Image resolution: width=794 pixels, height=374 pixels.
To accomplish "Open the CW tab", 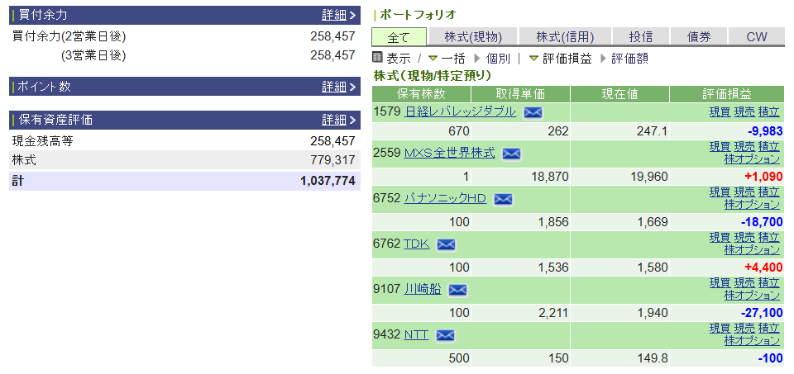I will point(756,36).
